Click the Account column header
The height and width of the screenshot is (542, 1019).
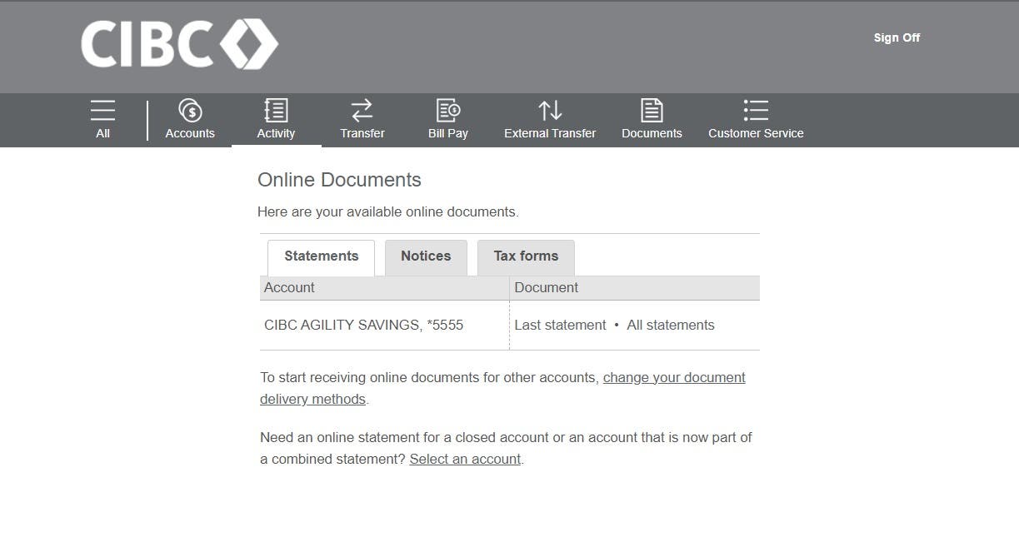pos(289,288)
